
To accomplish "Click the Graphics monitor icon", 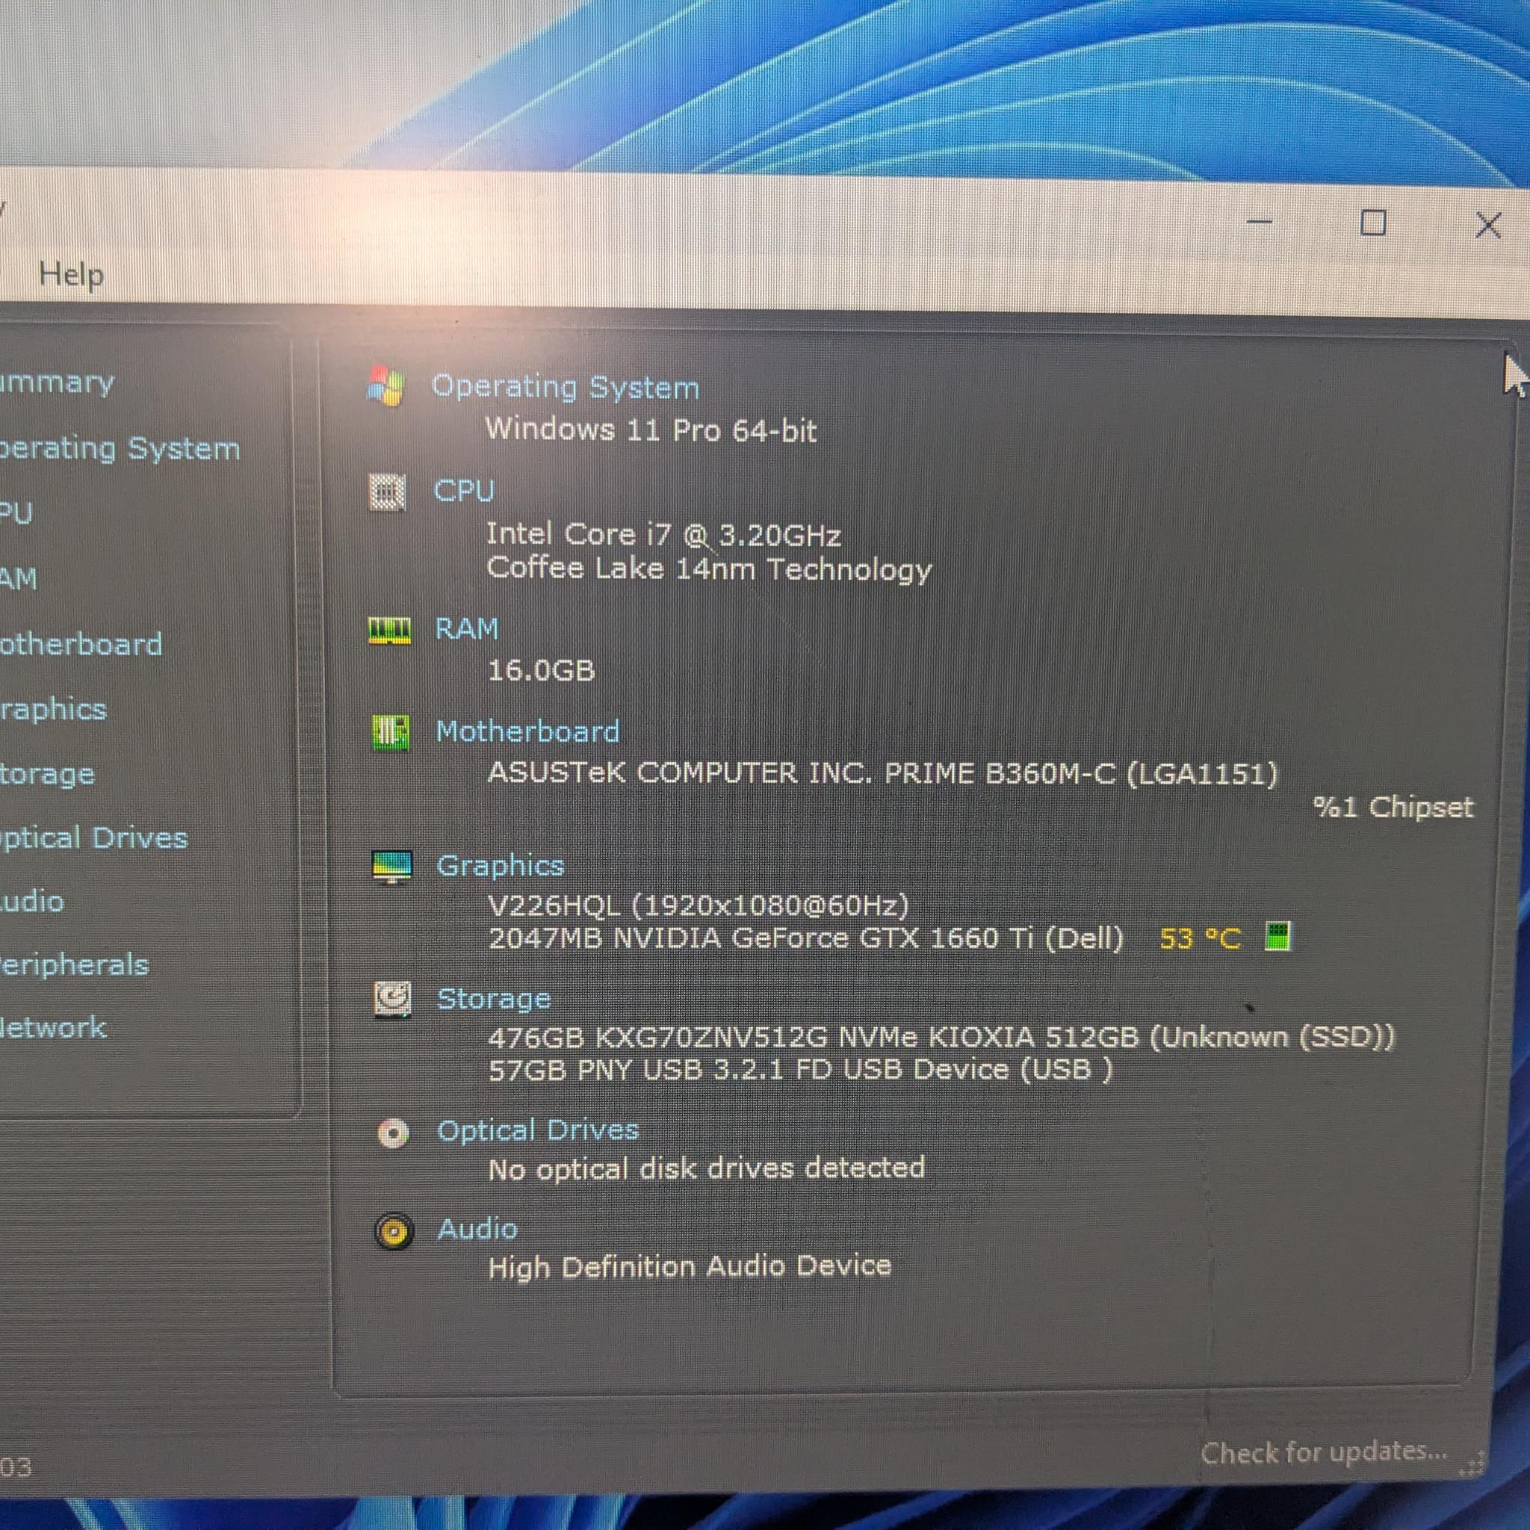I will (392, 867).
